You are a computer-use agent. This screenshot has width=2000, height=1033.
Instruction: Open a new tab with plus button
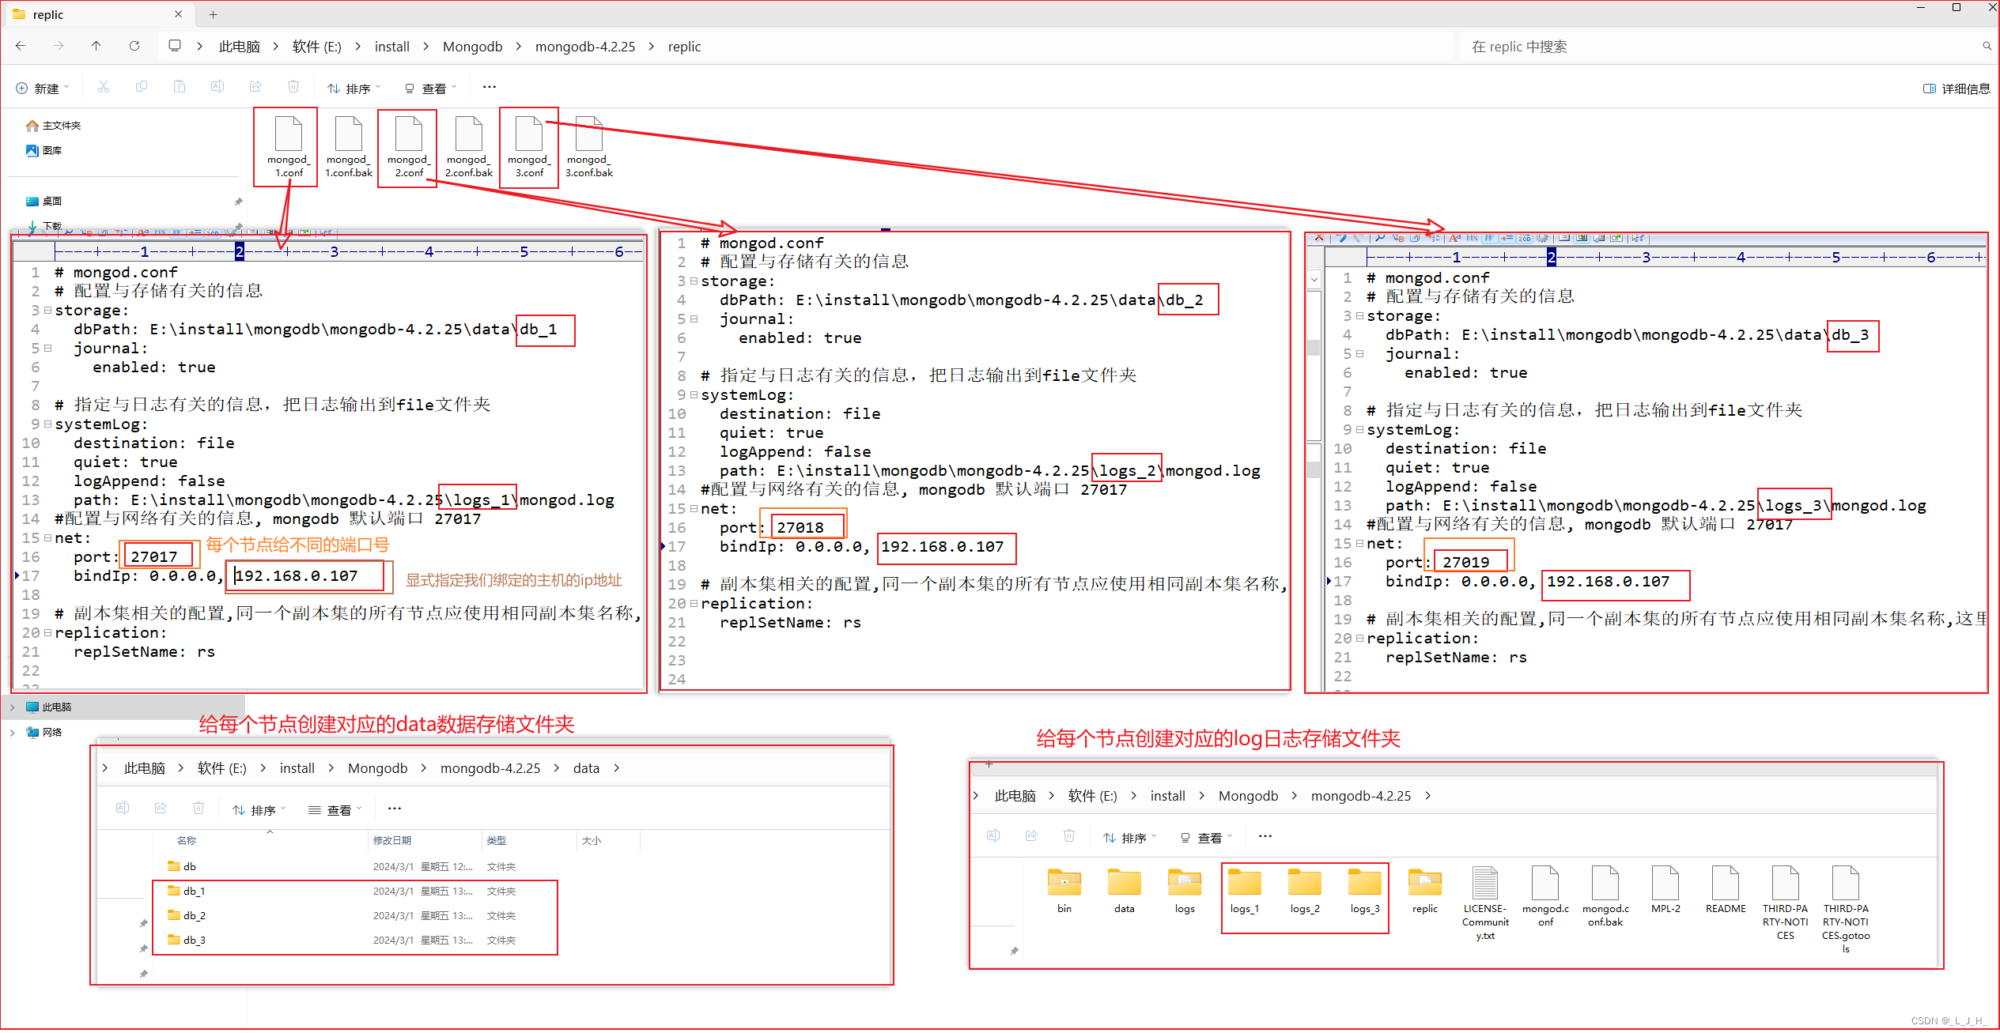pos(213,14)
